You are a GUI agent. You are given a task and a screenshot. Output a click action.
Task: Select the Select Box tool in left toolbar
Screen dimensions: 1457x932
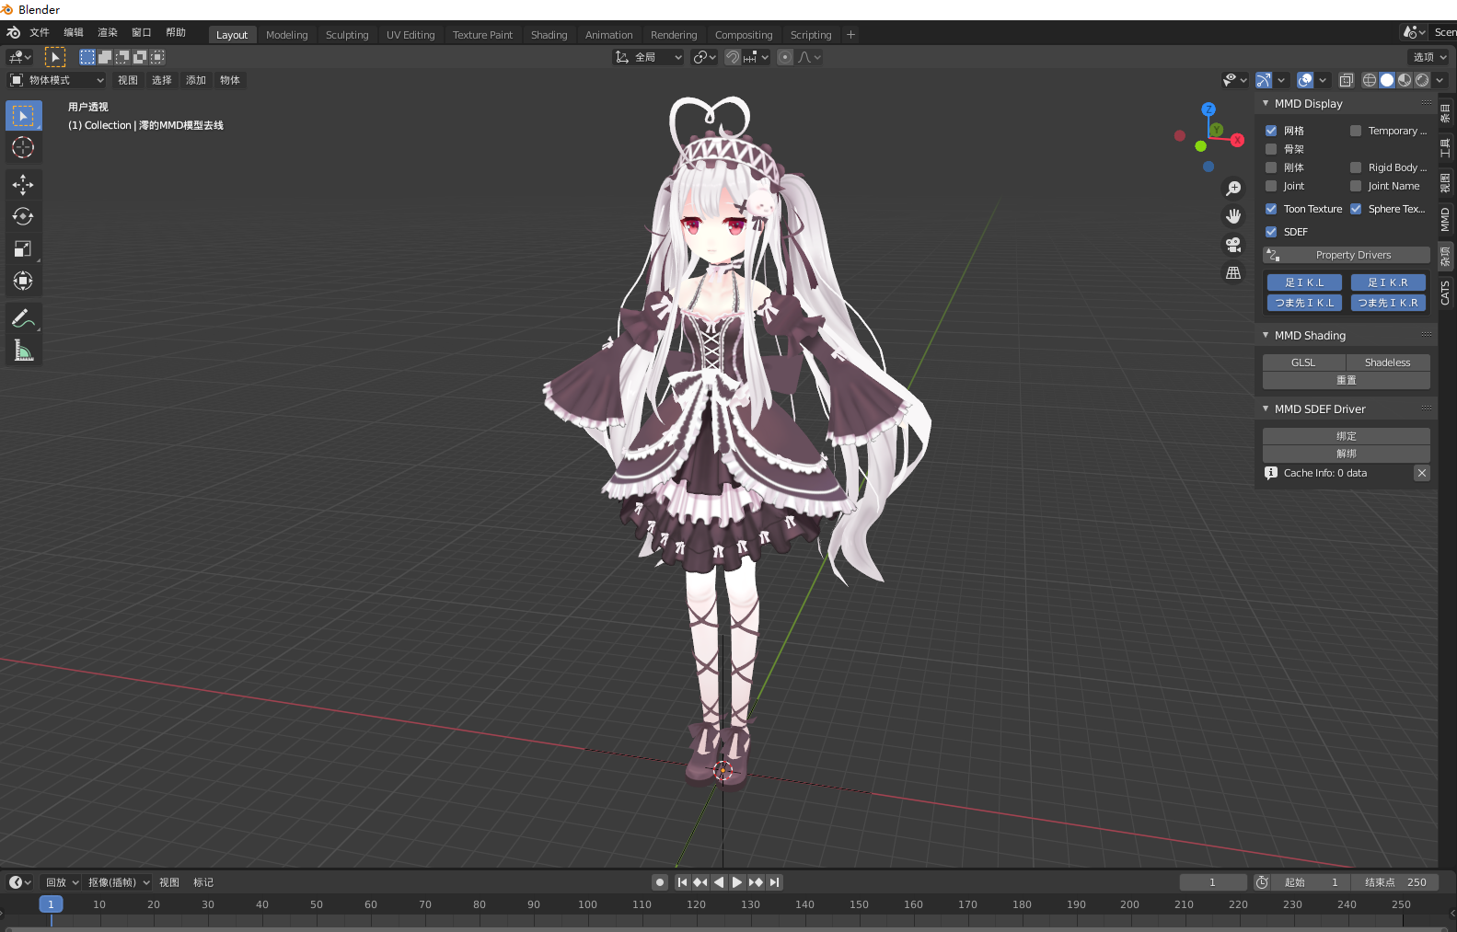pos(23,115)
